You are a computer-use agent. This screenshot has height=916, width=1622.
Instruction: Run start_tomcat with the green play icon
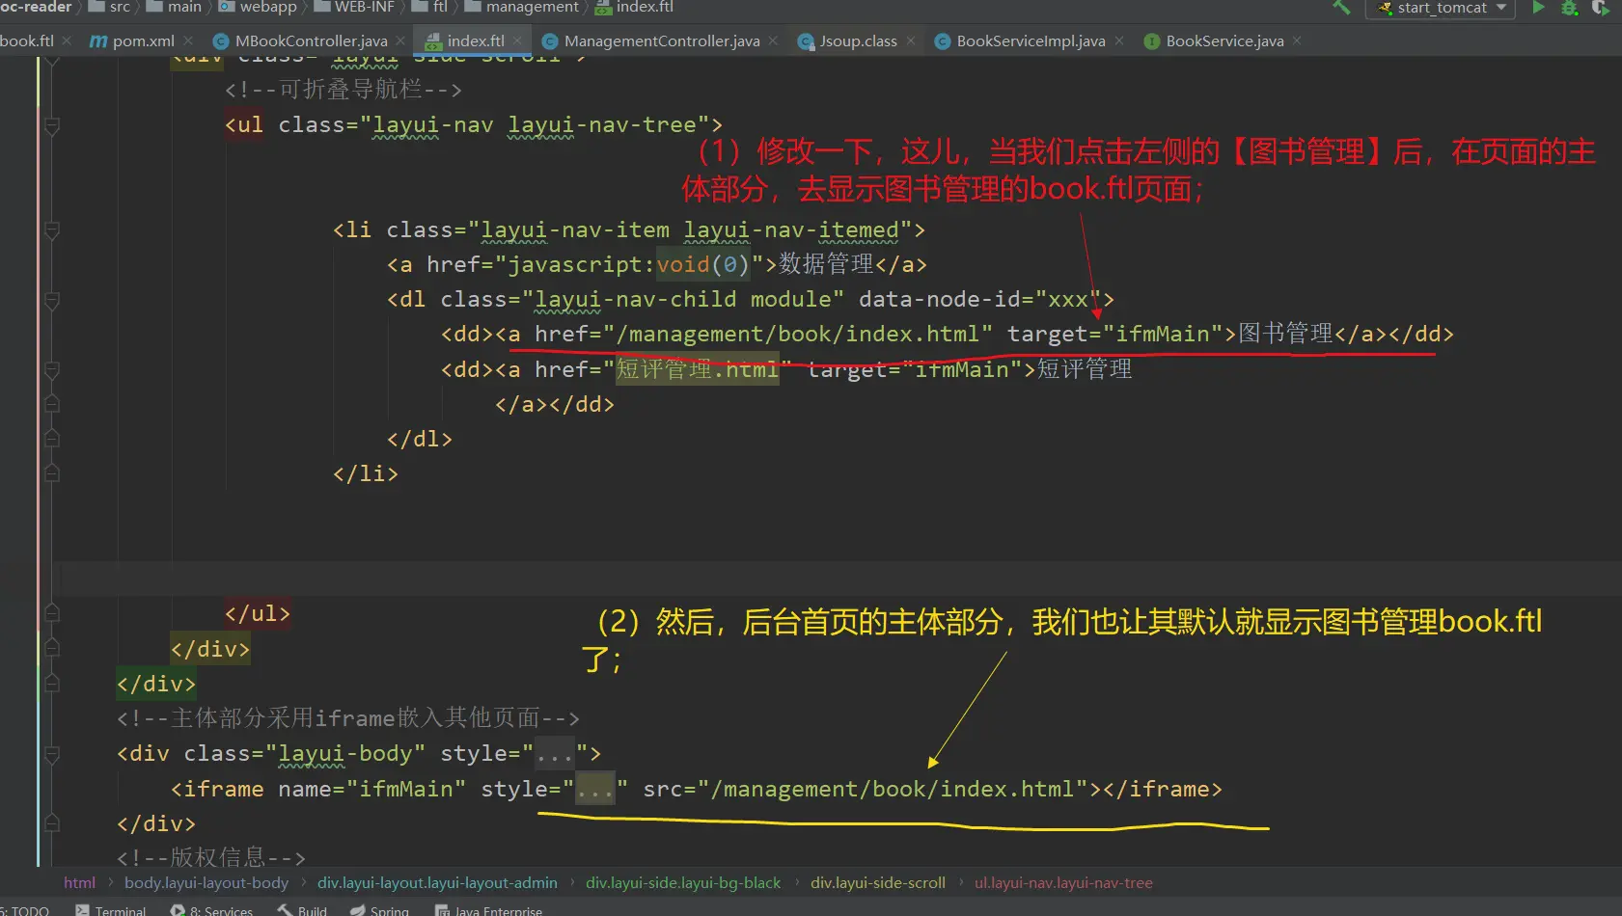1539,8
